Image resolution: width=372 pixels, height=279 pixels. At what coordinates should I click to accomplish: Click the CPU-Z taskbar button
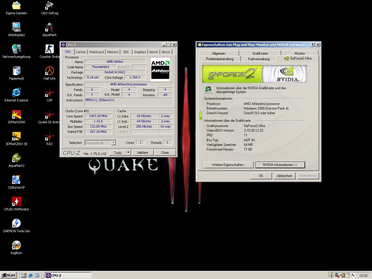(68, 275)
